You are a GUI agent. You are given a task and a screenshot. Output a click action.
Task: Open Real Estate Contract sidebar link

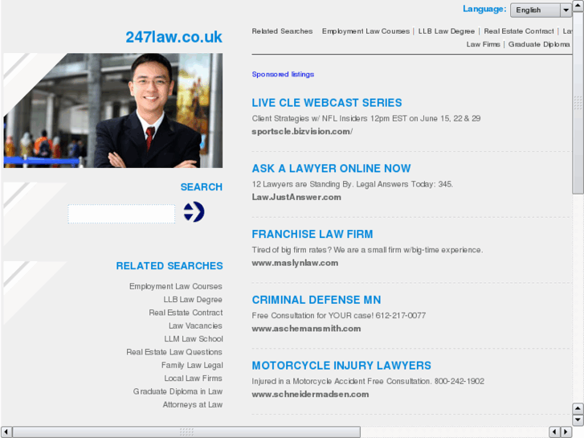186,313
